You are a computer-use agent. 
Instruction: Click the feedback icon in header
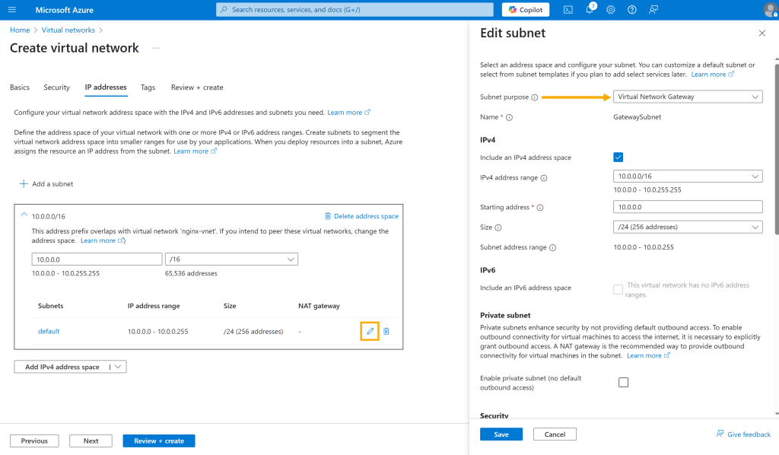point(653,9)
